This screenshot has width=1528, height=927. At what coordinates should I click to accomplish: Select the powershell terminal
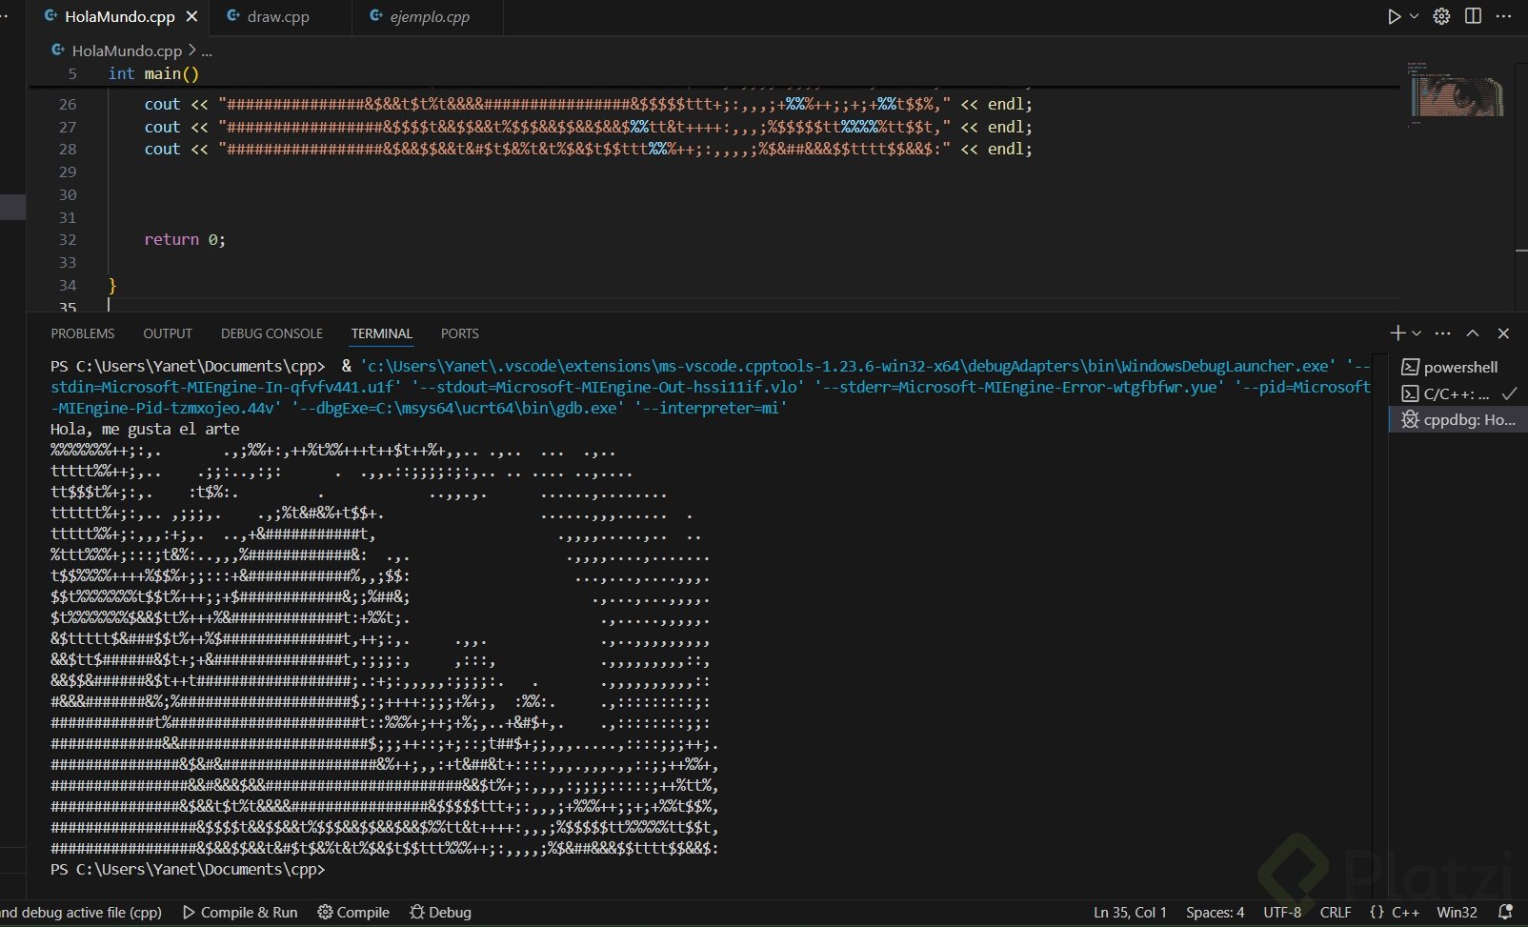click(1458, 367)
